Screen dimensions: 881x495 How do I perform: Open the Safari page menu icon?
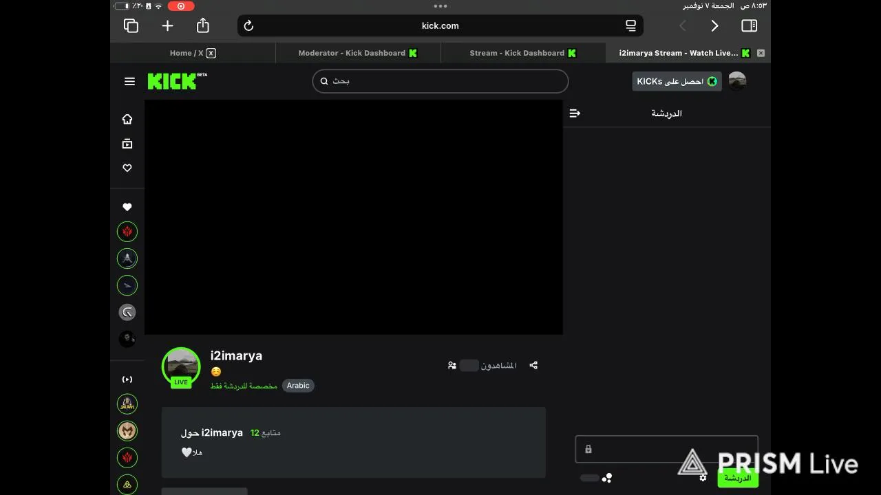pos(630,25)
